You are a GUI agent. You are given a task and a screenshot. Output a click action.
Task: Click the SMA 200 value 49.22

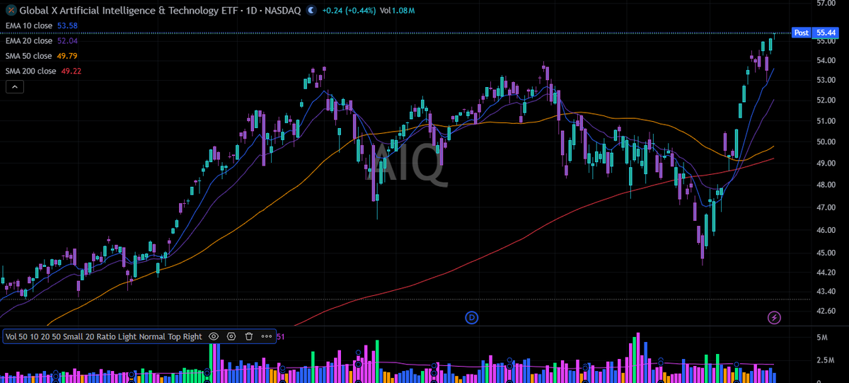(x=71, y=71)
